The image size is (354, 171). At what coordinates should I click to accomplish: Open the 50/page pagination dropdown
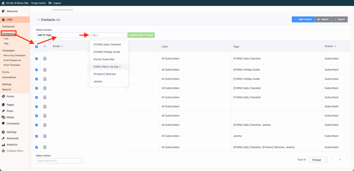(x=318, y=160)
